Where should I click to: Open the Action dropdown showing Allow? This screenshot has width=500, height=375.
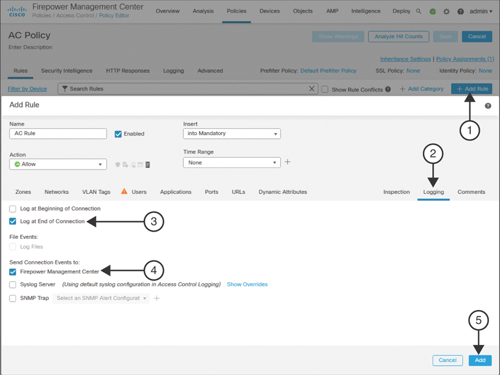pos(58,164)
